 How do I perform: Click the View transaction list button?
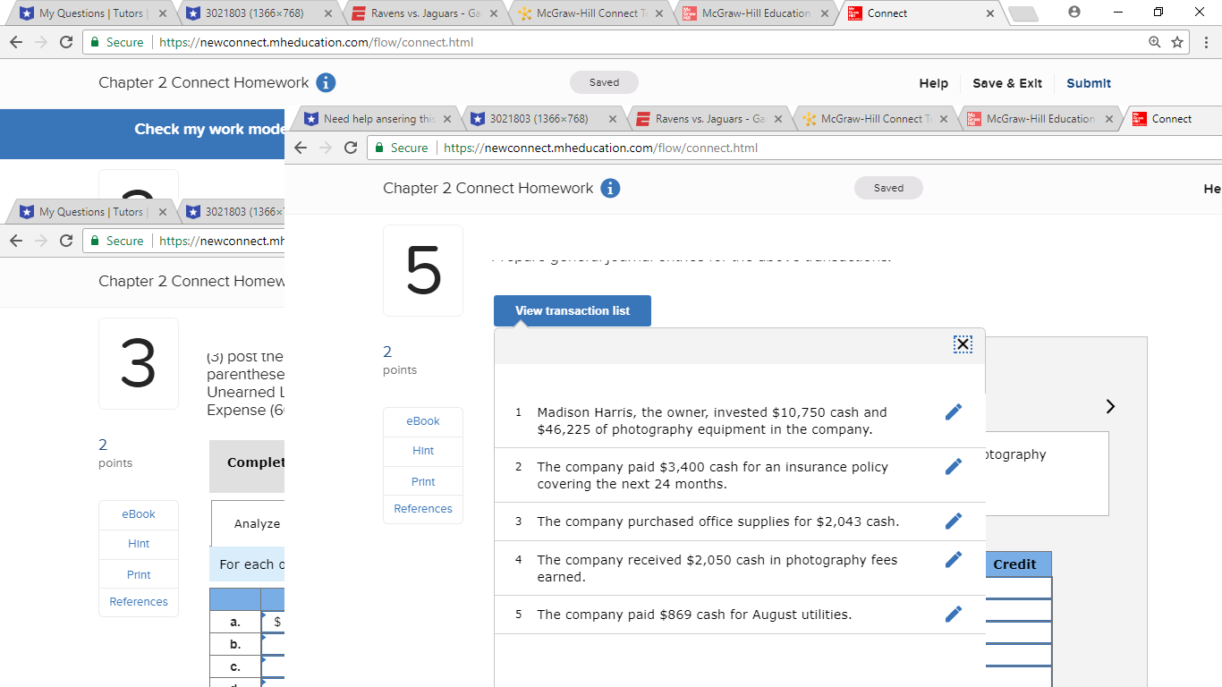572,310
